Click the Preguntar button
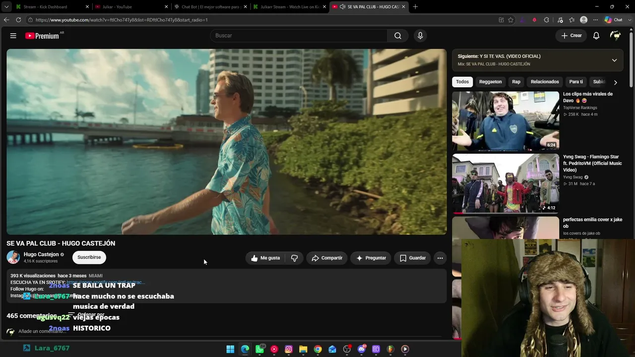Viewport: 635px width, 357px height. click(x=371, y=258)
